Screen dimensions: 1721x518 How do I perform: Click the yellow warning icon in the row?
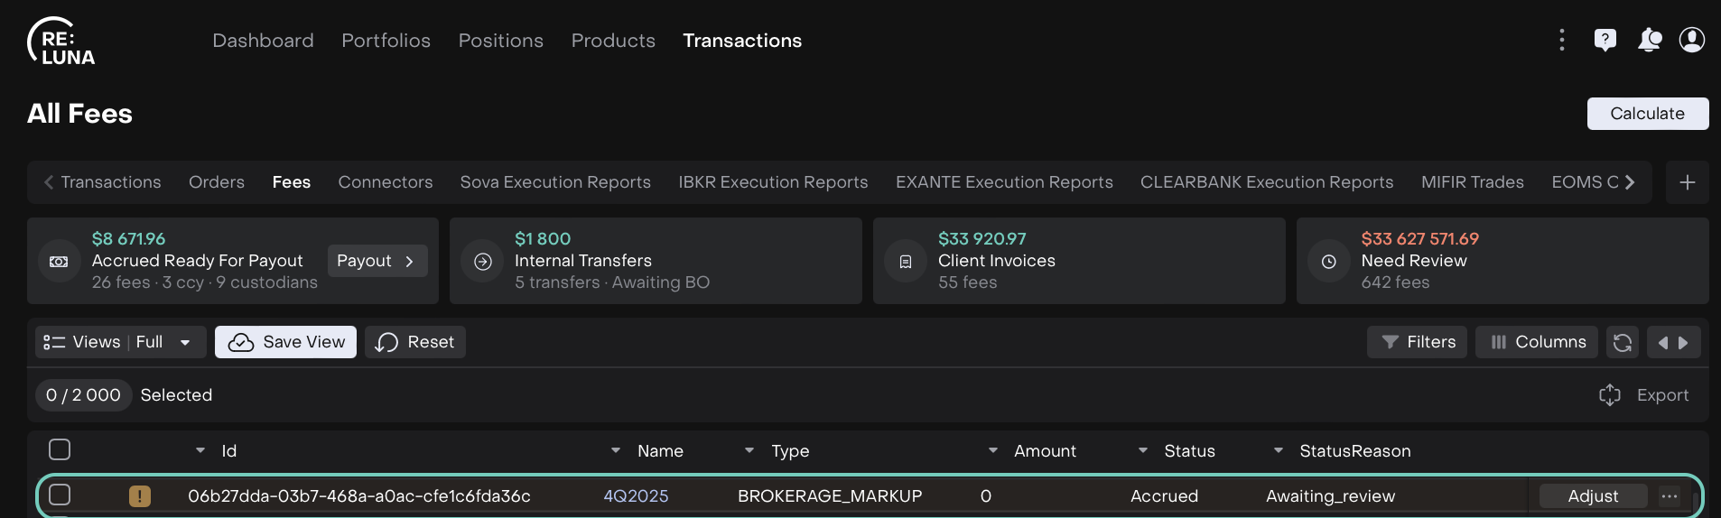pos(140,495)
